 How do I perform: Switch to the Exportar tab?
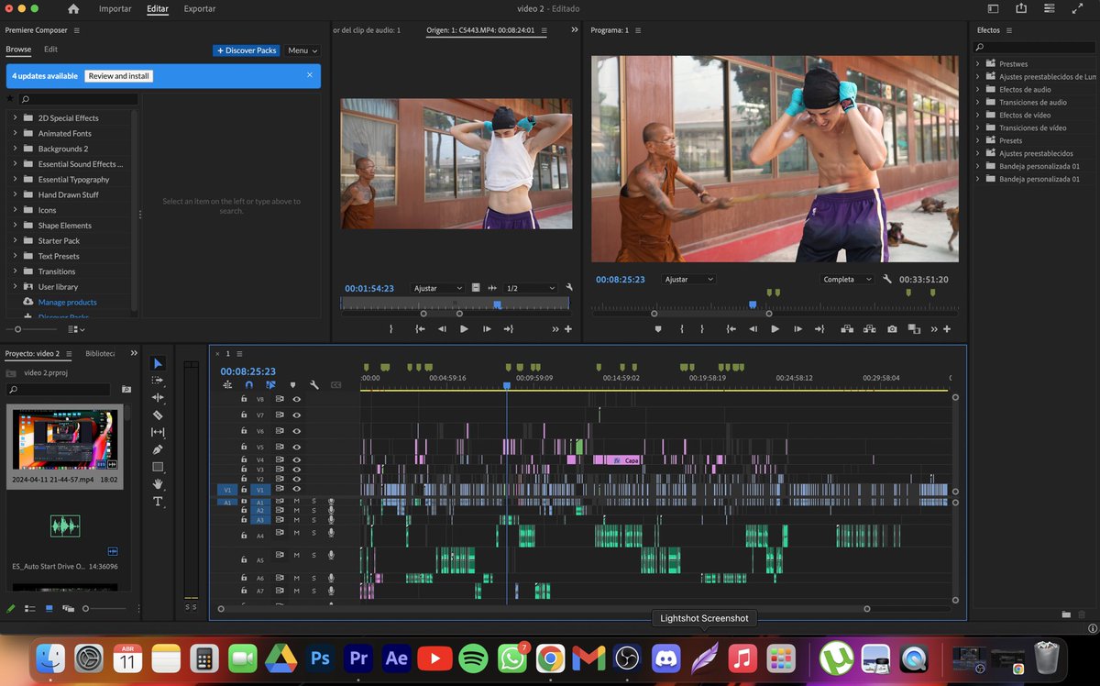tap(200, 9)
